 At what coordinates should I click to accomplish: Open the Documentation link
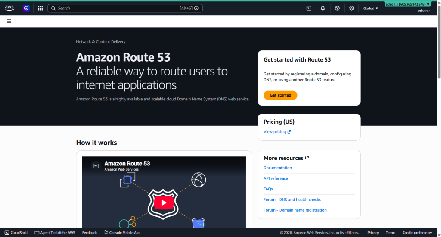coord(278,168)
